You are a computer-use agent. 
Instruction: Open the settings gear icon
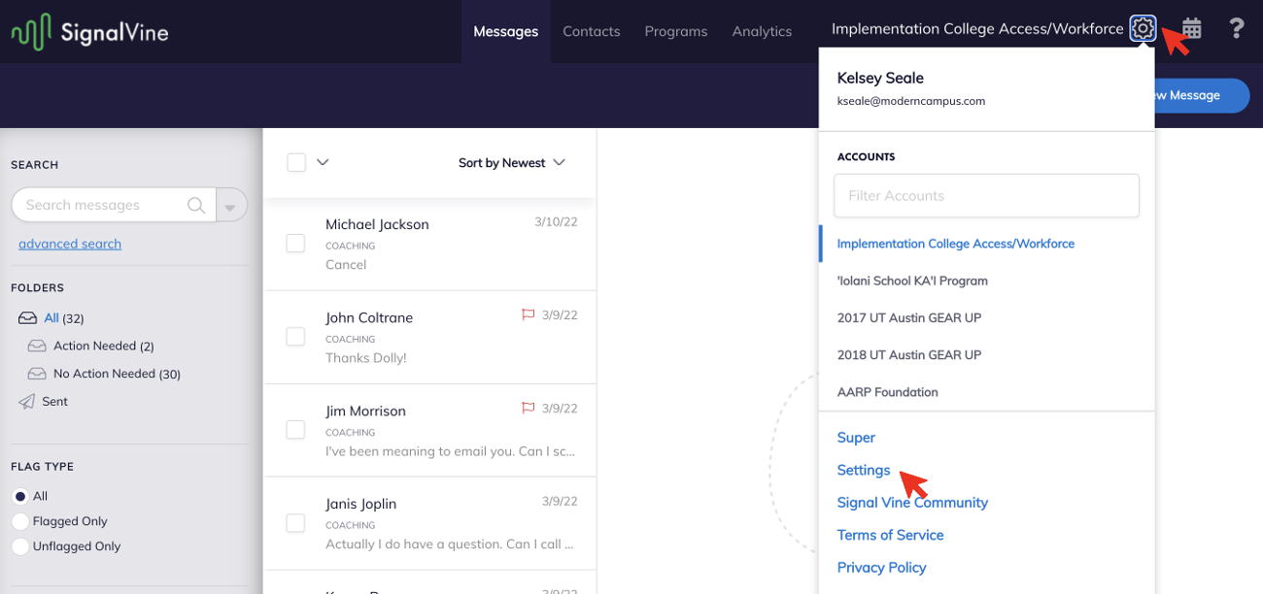pyautogui.click(x=1143, y=28)
